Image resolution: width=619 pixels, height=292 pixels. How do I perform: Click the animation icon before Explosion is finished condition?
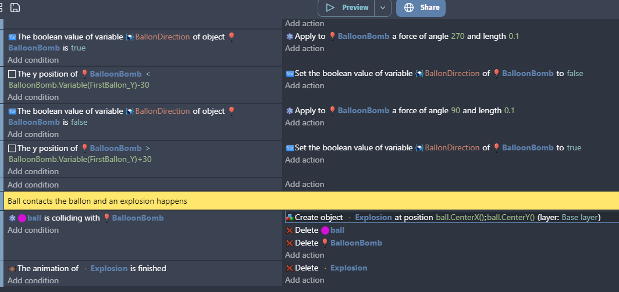click(x=12, y=269)
